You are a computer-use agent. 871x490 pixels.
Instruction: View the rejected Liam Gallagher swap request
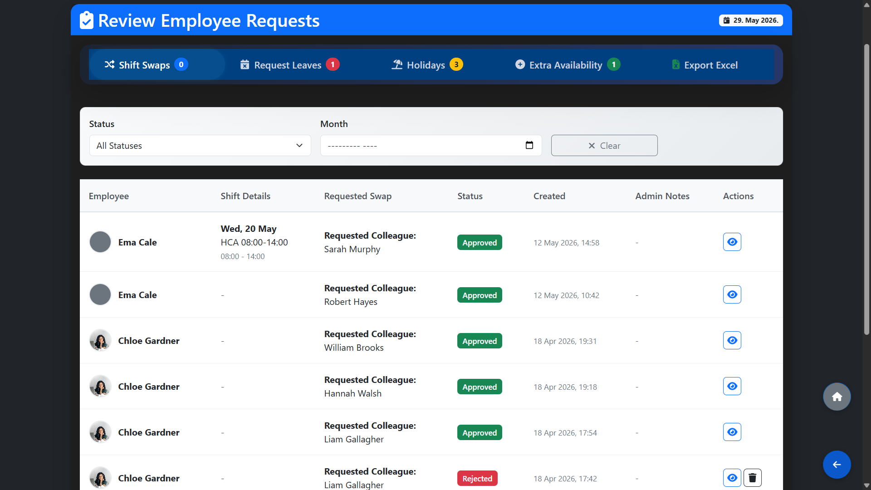[732, 478]
